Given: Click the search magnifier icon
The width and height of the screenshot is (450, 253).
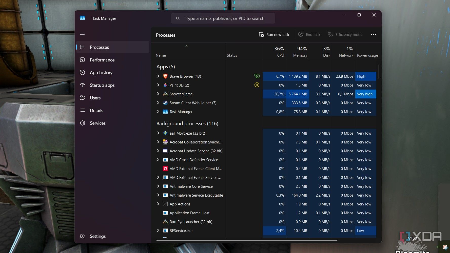Looking at the screenshot, I should point(178,18).
